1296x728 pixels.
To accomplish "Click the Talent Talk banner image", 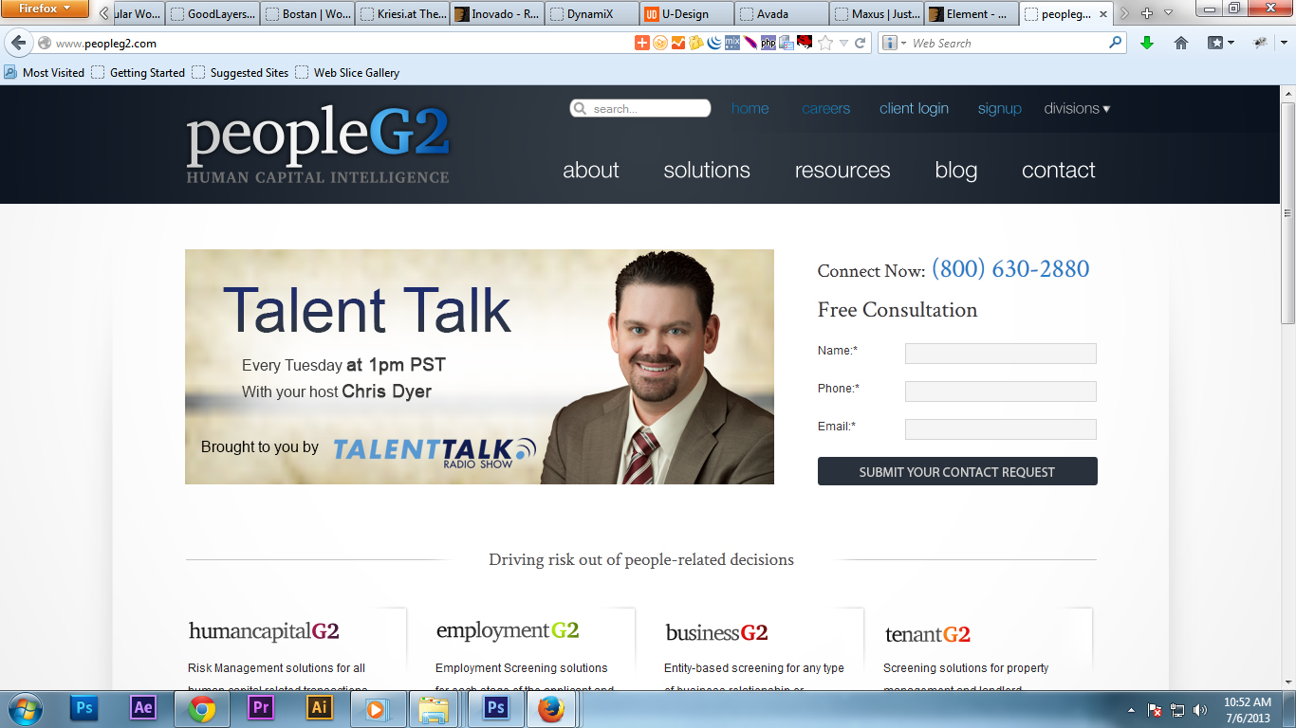I will (479, 367).
